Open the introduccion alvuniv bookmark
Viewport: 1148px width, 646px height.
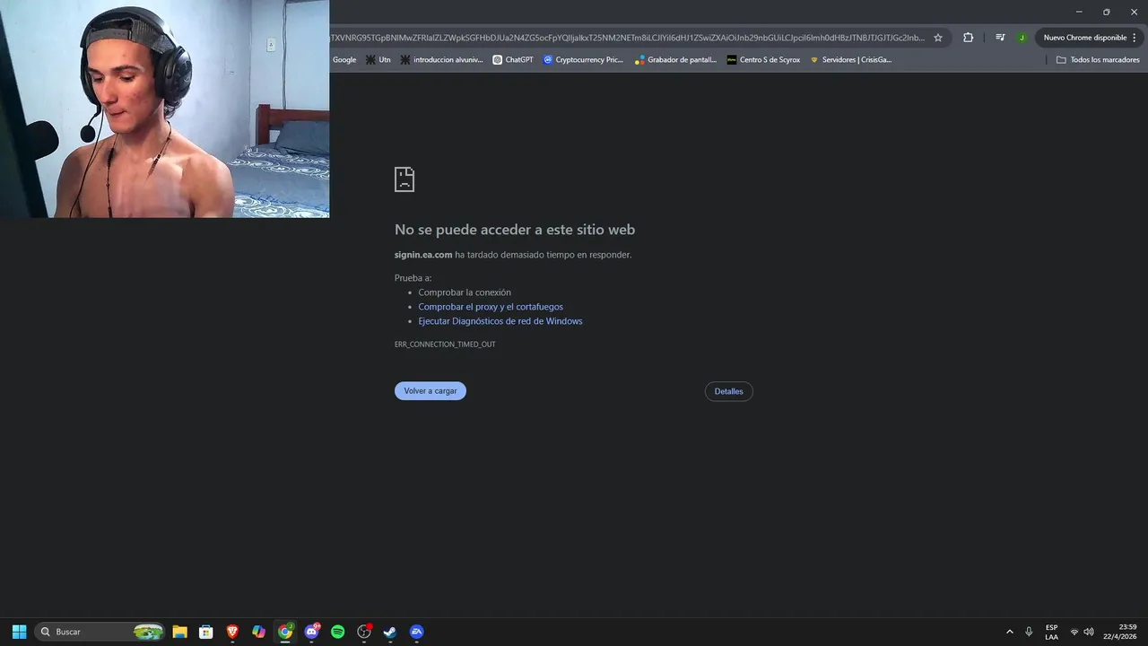point(441,60)
